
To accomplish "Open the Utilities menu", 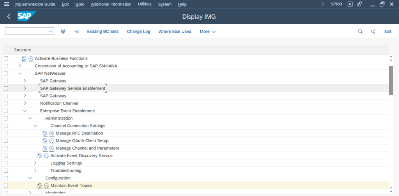I will pos(145,4).
